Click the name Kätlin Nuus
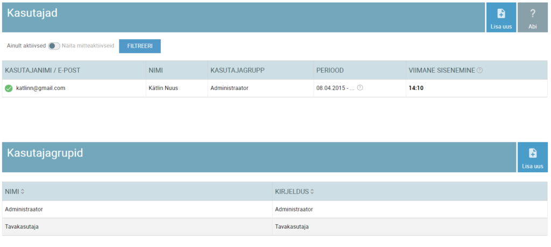Viewport: 551px width, 247px height. [163, 88]
